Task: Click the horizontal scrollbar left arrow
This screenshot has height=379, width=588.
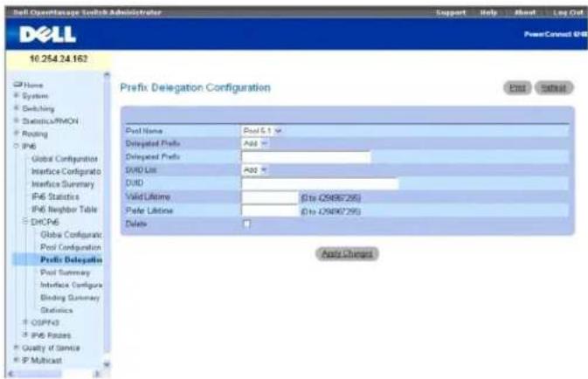Action: click(10, 374)
